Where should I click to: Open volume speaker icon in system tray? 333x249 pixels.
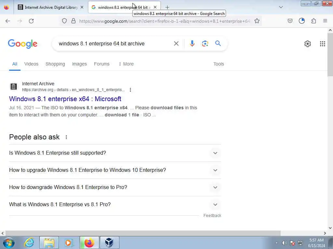click(x=284, y=243)
